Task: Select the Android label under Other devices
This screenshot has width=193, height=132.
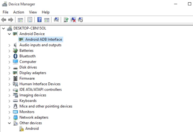Action: click(x=32, y=128)
